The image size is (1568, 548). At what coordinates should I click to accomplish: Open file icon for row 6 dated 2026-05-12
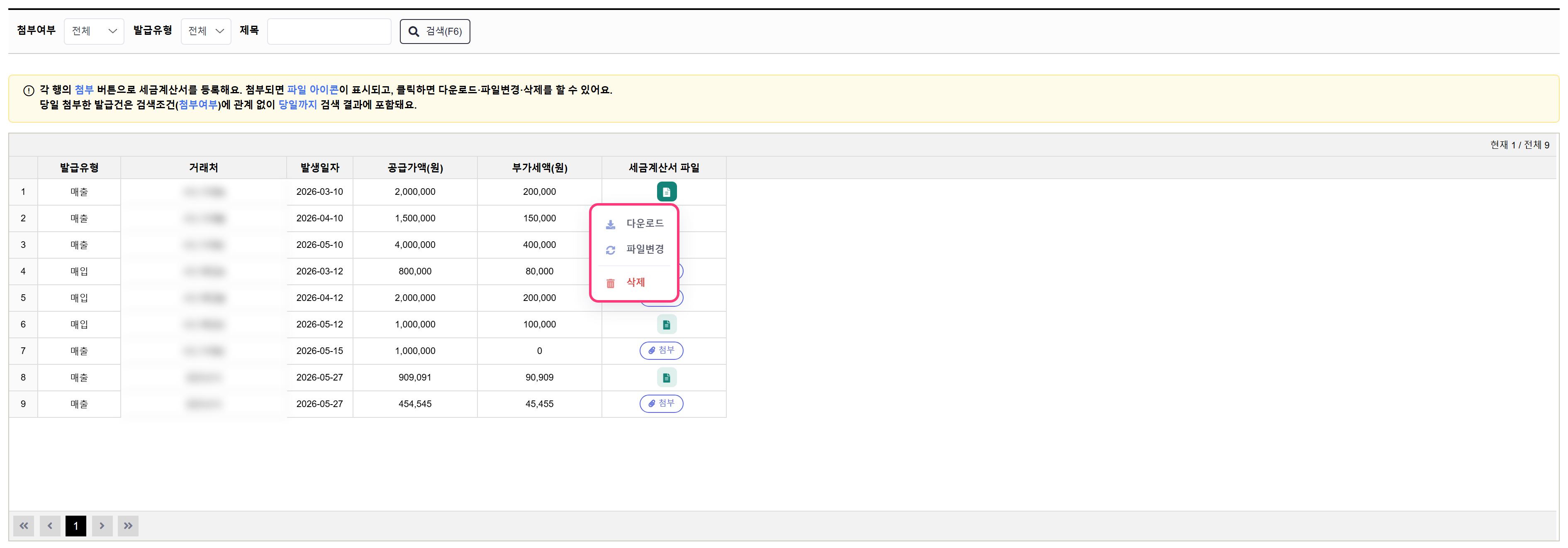(x=667, y=324)
